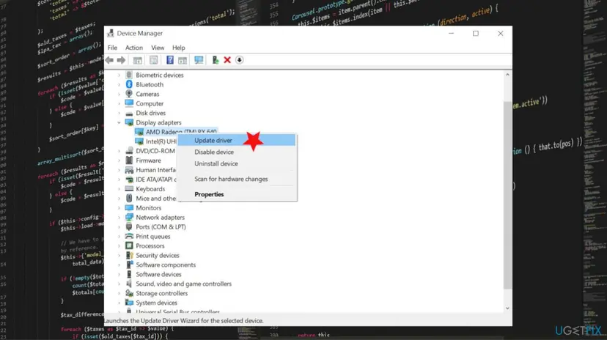Click the Network adapters category icon
Image resolution: width=607 pixels, height=340 pixels.
point(129,218)
